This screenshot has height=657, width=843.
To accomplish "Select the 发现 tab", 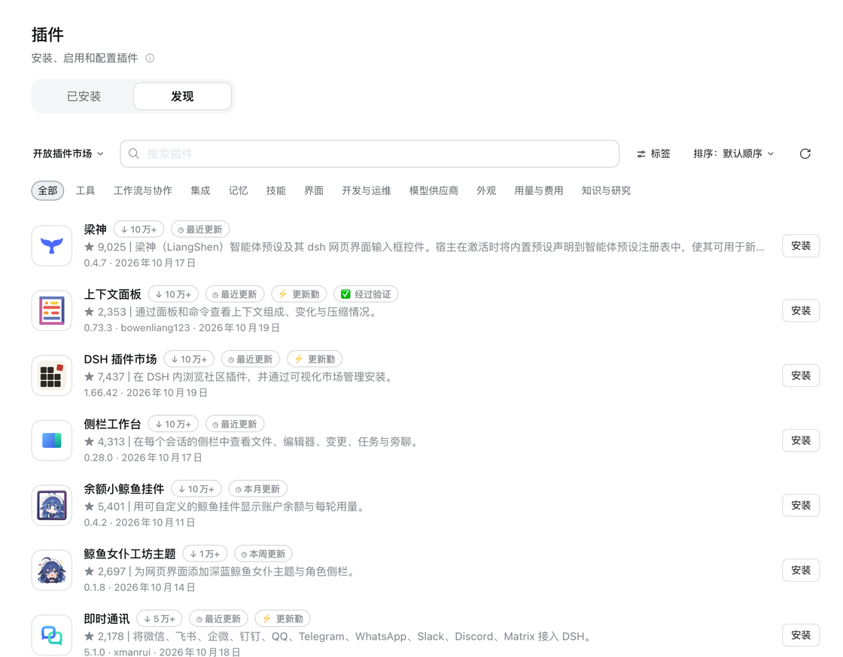I will (182, 96).
